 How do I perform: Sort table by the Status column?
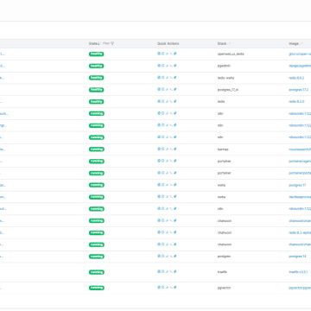[x=94, y=43]
